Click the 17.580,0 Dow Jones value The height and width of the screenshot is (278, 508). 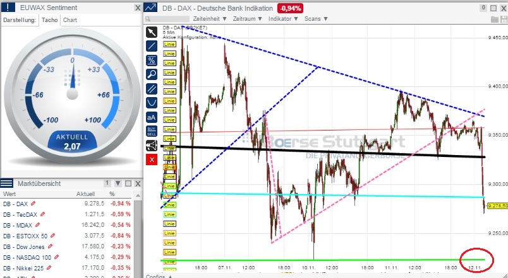coord(93,246)
